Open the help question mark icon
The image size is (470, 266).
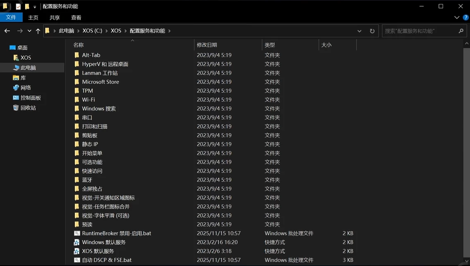point(465,17)
